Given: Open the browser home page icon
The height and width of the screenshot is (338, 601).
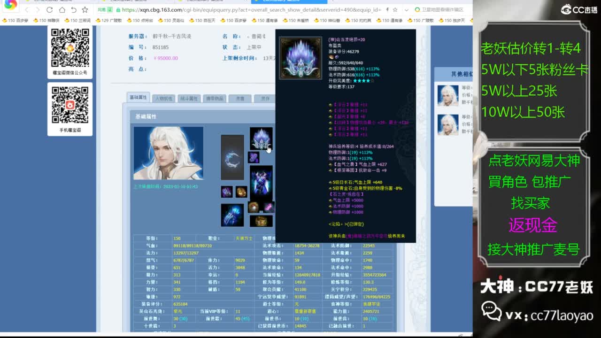Looking at the screenshot, I should 62,10.
